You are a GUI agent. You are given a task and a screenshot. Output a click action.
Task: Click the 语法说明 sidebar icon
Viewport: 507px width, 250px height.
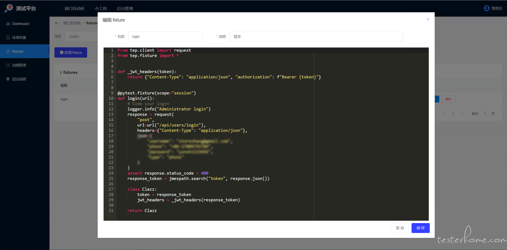tap(8, 79)
